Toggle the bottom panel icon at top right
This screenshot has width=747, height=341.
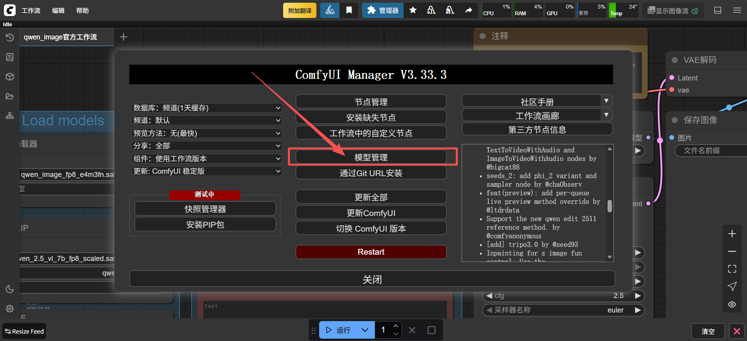pos(718,10)
